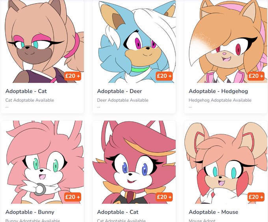Click the £20 + badge on tan cat
This screenshot has width=268, height=222.
coord(73,76)
